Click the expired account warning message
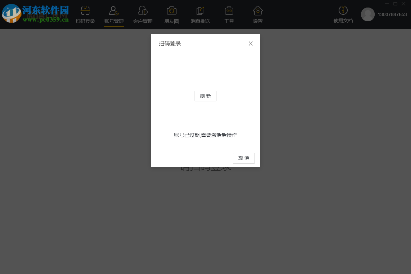 [205, 135]
